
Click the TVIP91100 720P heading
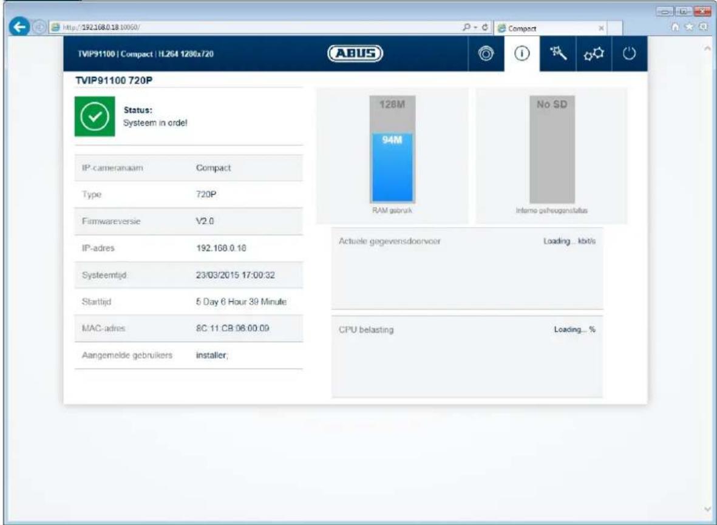click(114, 80)
